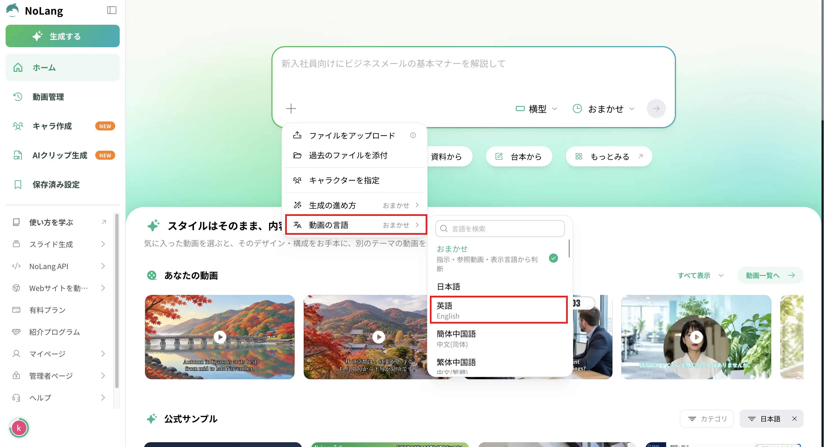Screen dimensions: 826x447
Task: Open the user avatar 'k'
Action: click(x=19, y=428)
